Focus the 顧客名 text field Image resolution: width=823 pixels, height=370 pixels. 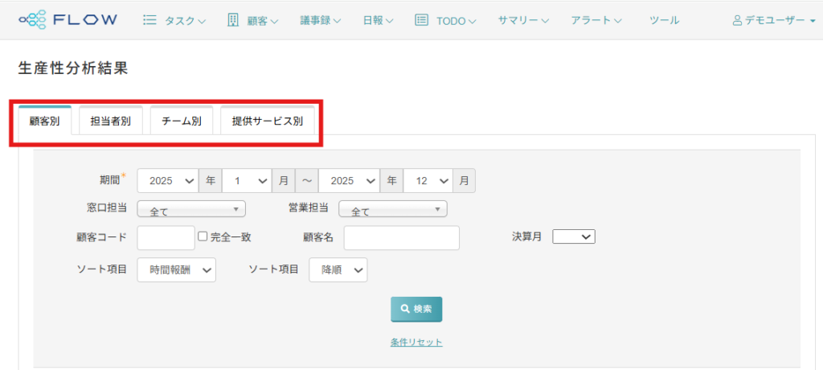click(x=401, y=238)
